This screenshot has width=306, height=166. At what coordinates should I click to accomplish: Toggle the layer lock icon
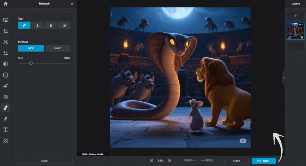click(x=302, y=37)
